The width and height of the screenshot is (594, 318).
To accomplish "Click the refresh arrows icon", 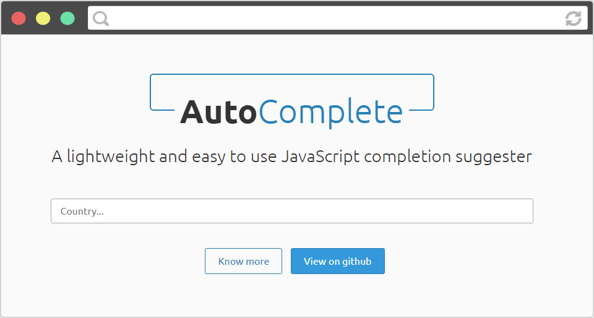I will 573,18.
